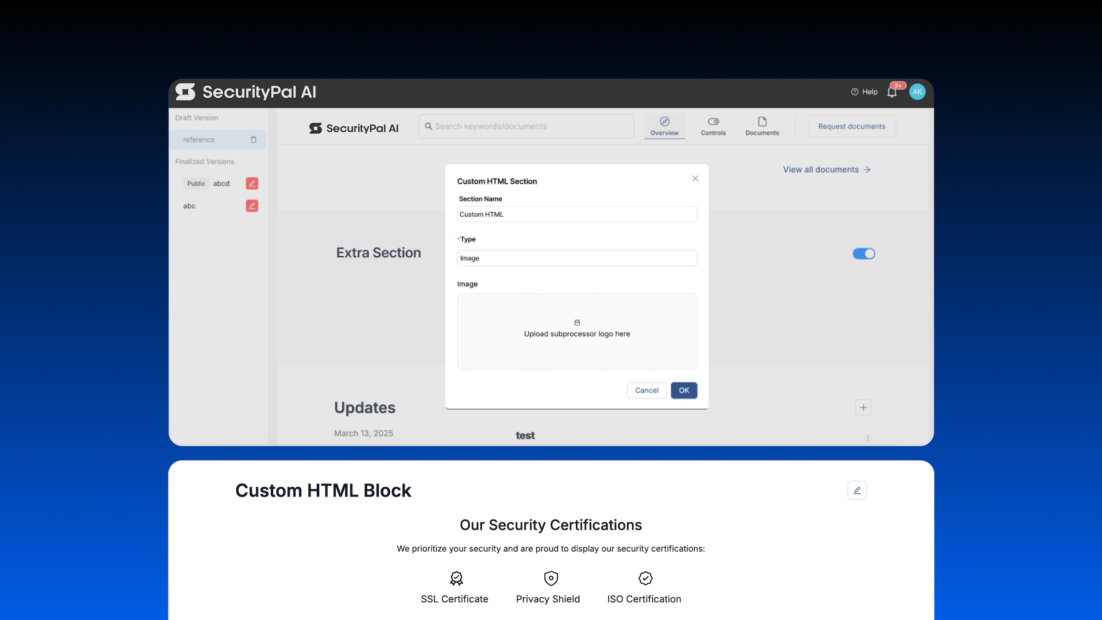Select the abc finalized version

point(189,206)
